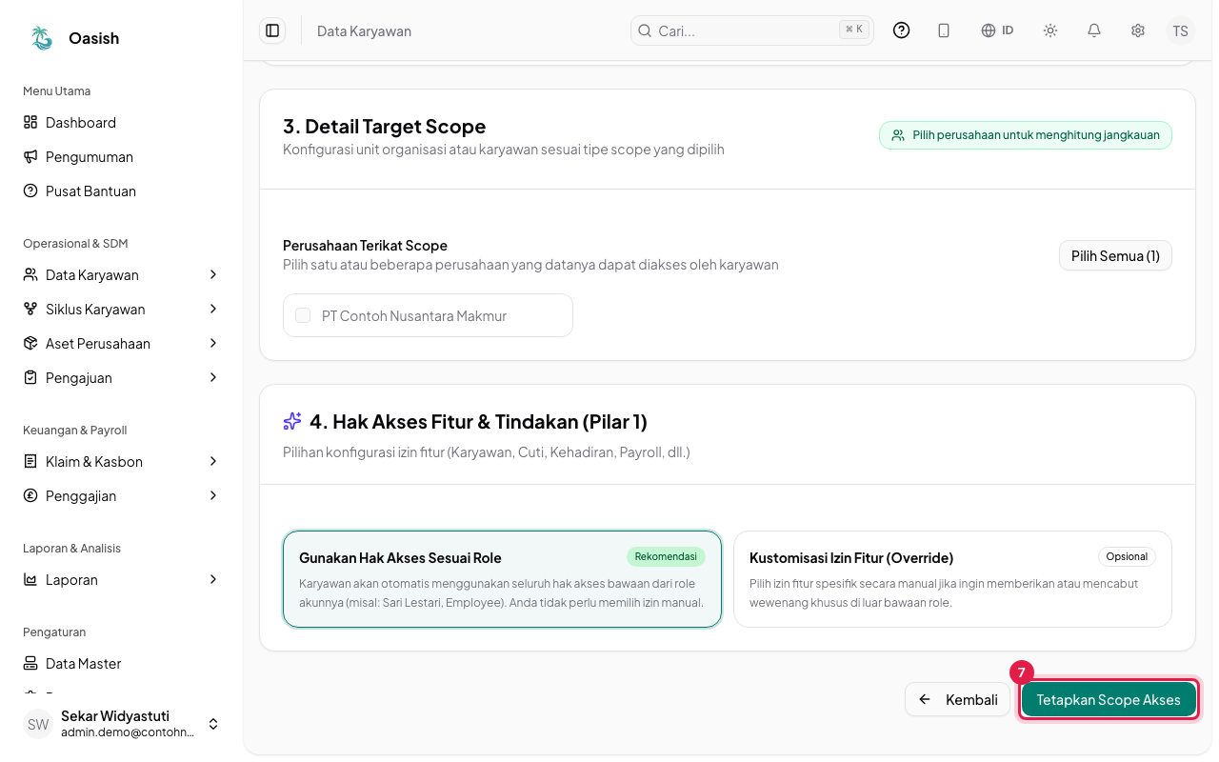Open the Sekar Widyastuti account switcher
The image size is (1219, 762).
122,724
